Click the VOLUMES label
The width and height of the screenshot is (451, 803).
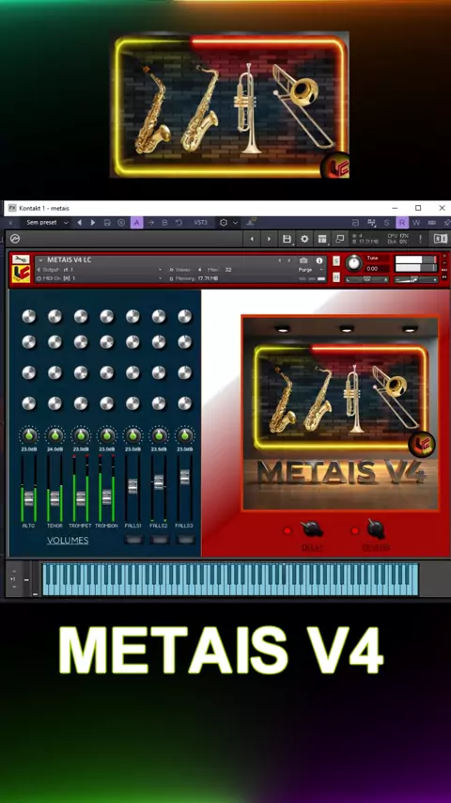[68, 541]
